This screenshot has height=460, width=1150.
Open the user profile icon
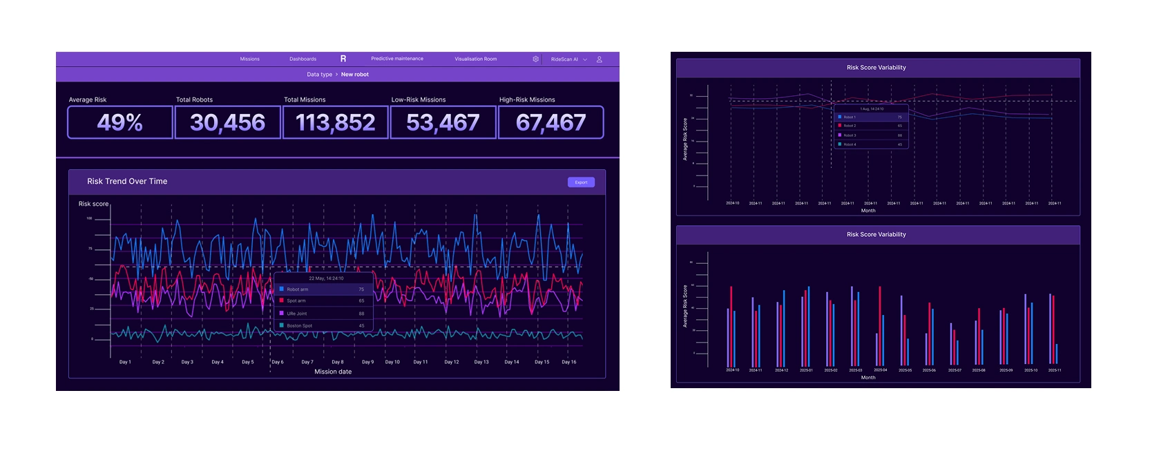coord(599,59)
